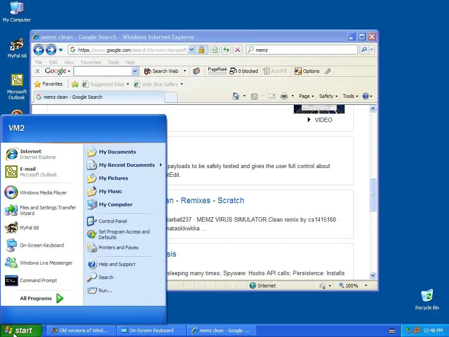Expand All Programs list

tap(42, 298)
